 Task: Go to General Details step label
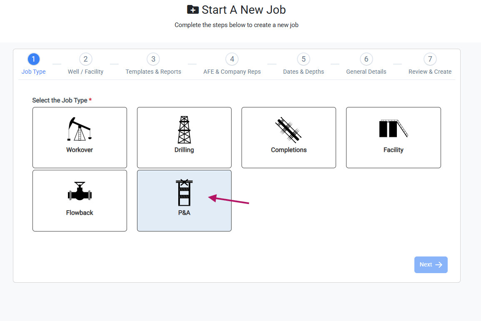[x=366, y=72]
